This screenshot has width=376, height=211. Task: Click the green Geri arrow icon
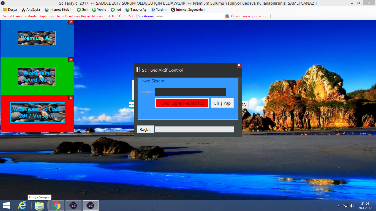click(79, 10)
